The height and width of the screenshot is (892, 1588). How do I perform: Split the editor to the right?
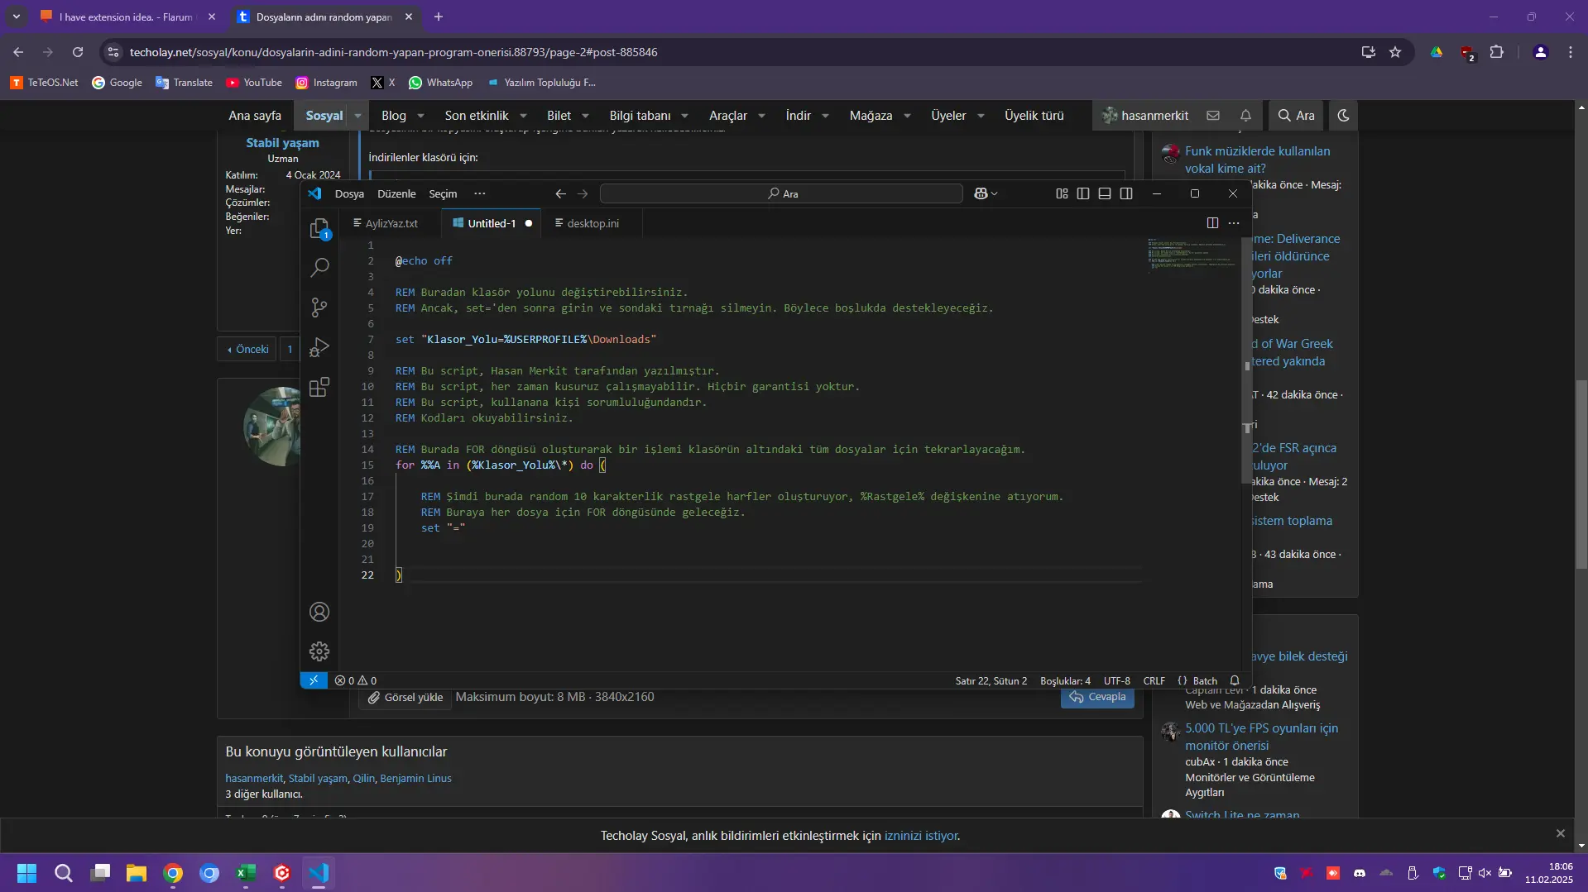pos(1212,223)
